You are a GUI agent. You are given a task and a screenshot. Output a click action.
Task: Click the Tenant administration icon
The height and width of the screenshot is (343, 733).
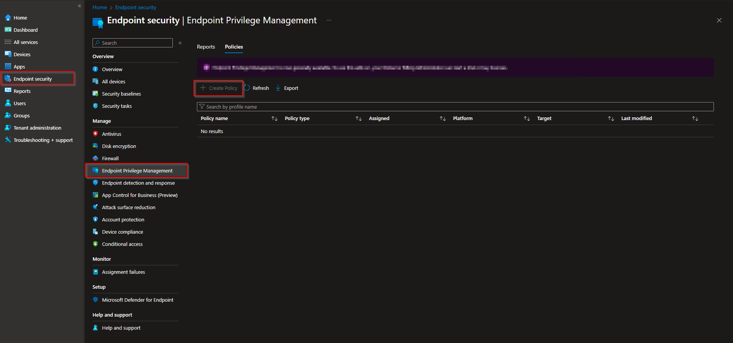click(x=8, y=128)
